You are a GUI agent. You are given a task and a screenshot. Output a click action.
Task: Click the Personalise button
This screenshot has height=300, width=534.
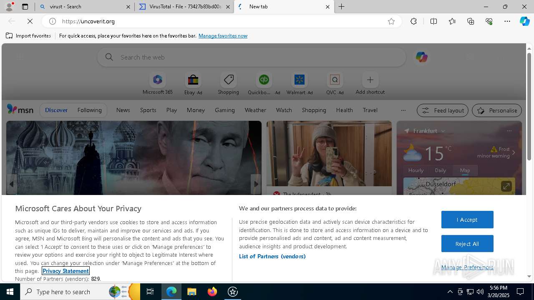(x=497, y=110)
